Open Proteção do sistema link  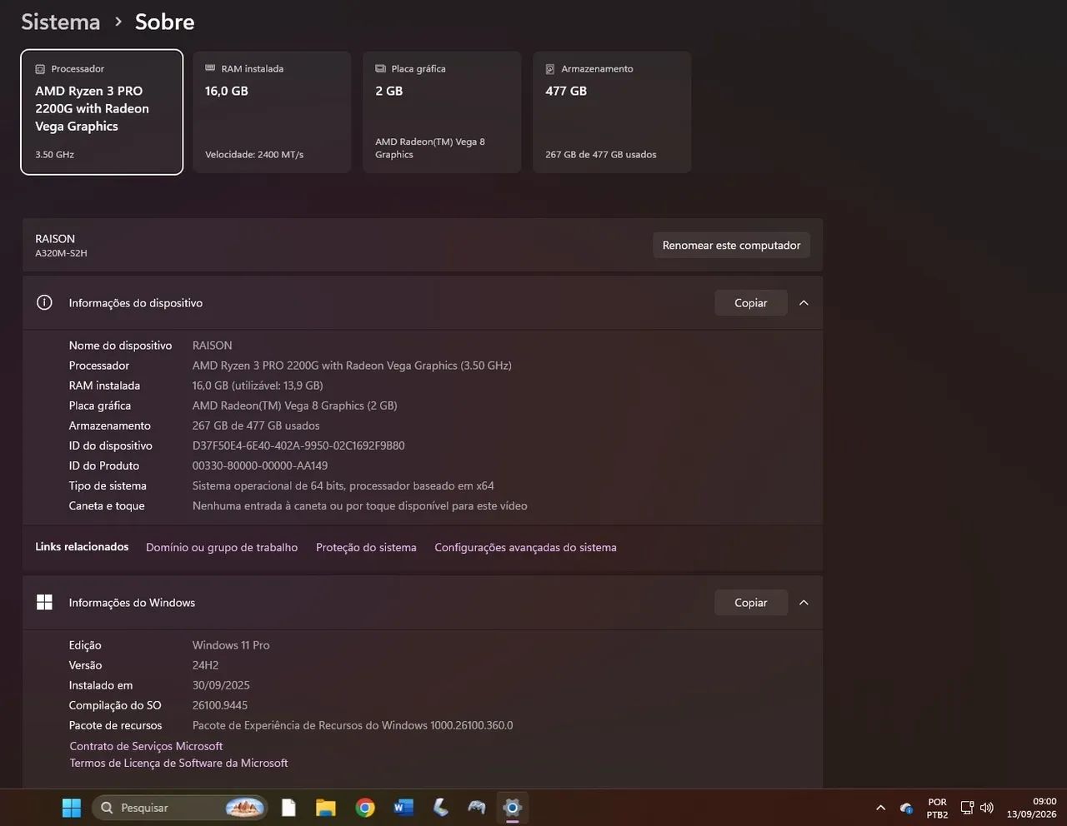(366, 547)
